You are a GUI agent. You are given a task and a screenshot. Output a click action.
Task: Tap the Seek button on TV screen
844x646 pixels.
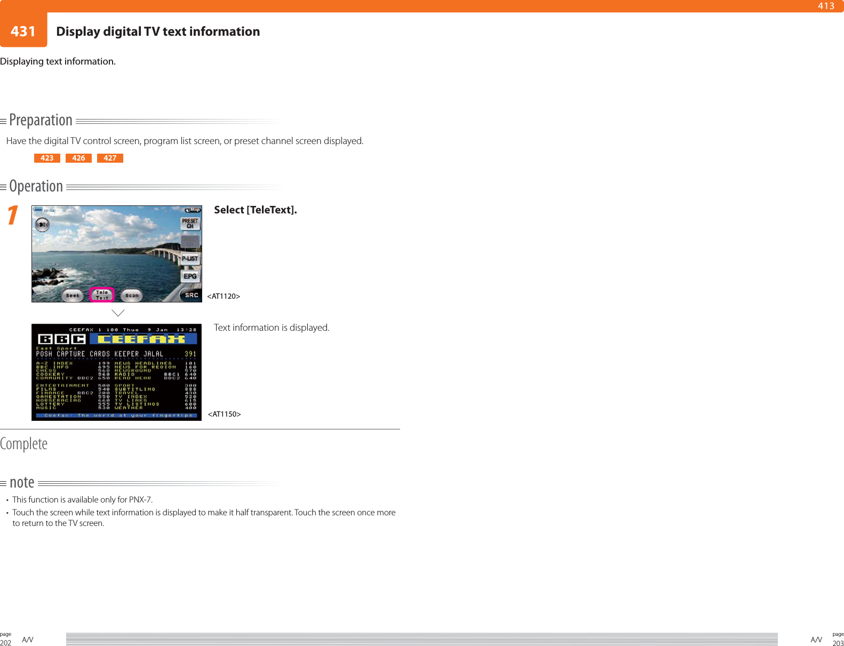pos(73,295)
